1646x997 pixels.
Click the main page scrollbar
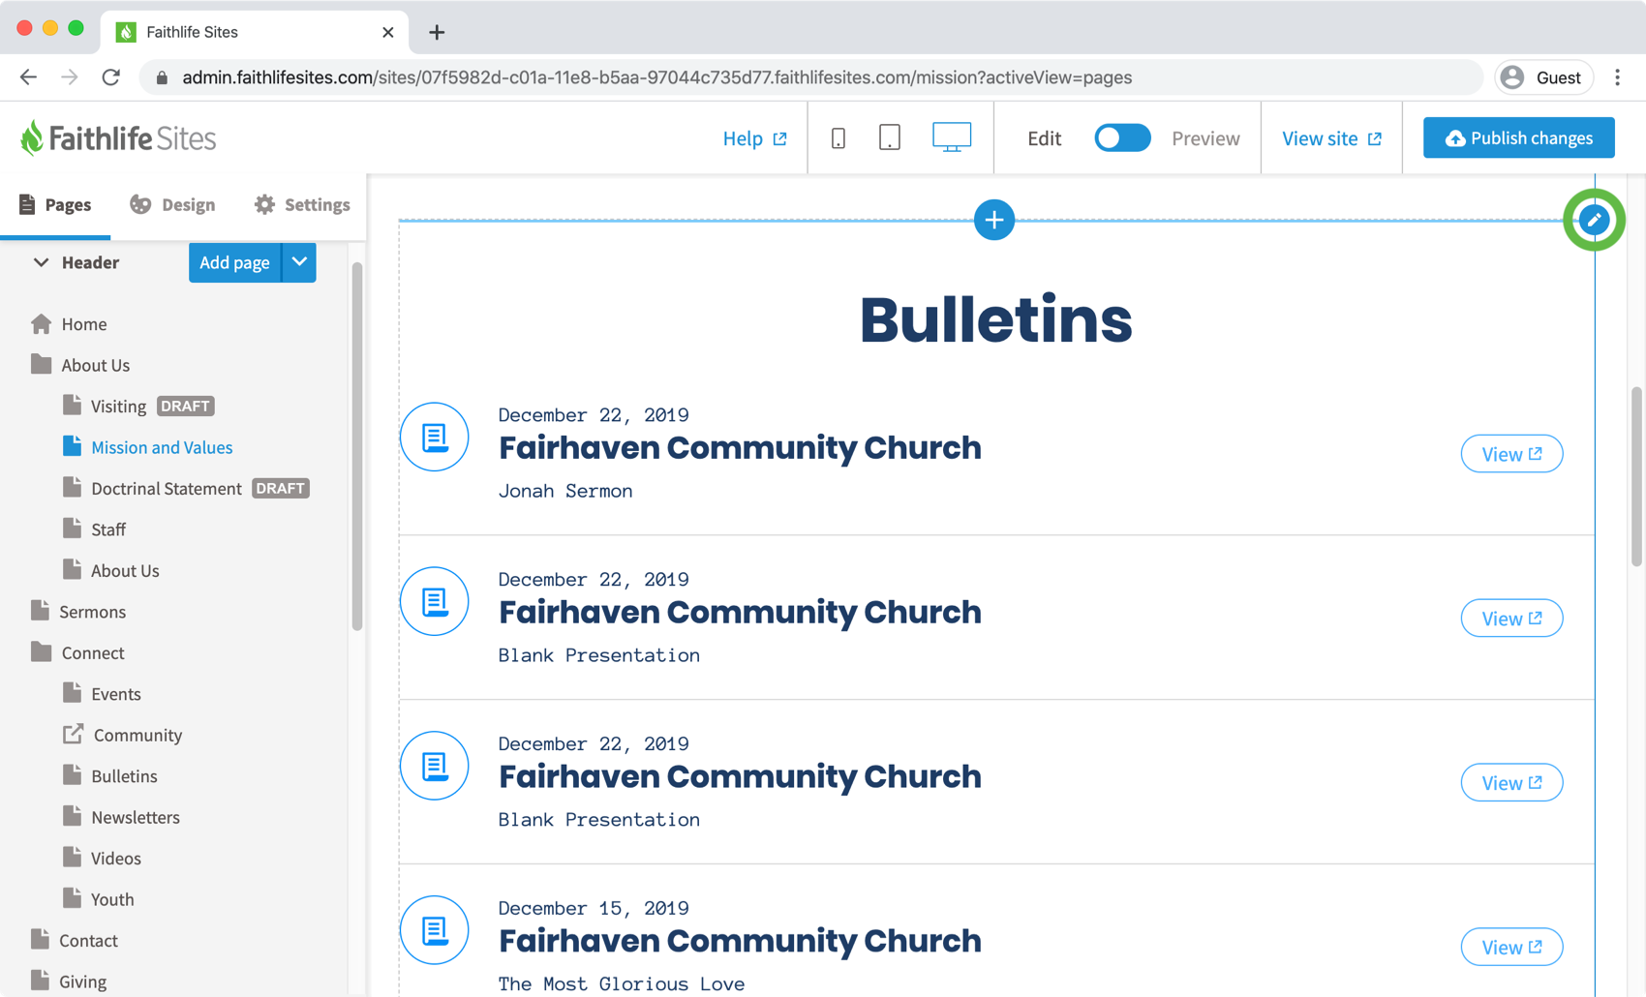(1636, 476)
